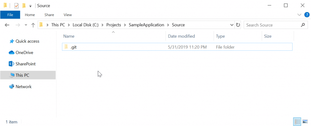The image size is (311, 126).
Task: Open Customize Quick Access Toolbar dropdown
Action: [x=30, y=6]
